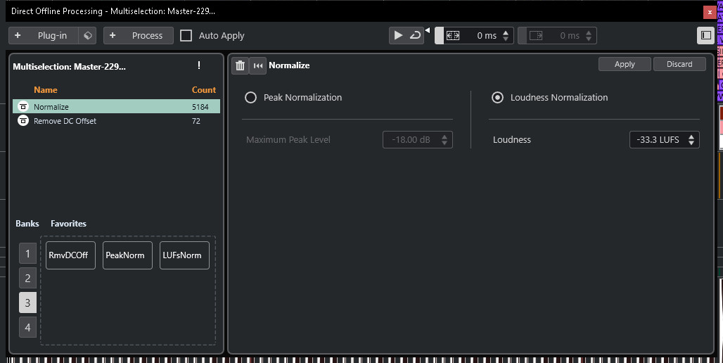Viewport: 723px width, 363px height.
Task: Click the Banks label
Action: click(x=27, y=223)
